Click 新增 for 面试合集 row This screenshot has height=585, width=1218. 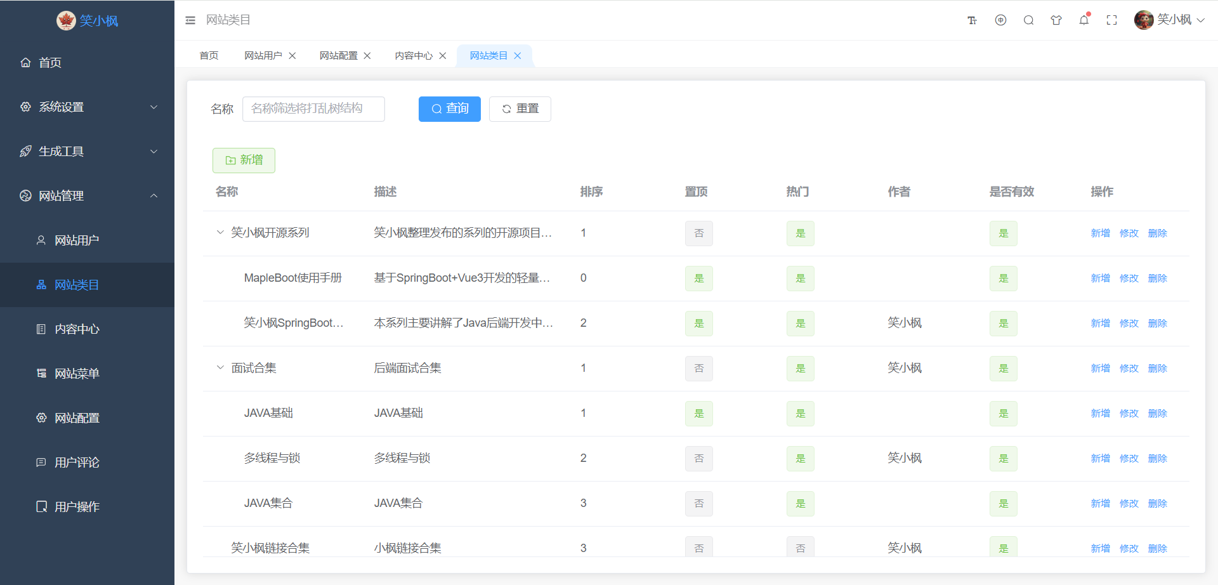pyautogui.click(x=1101, y=368)
